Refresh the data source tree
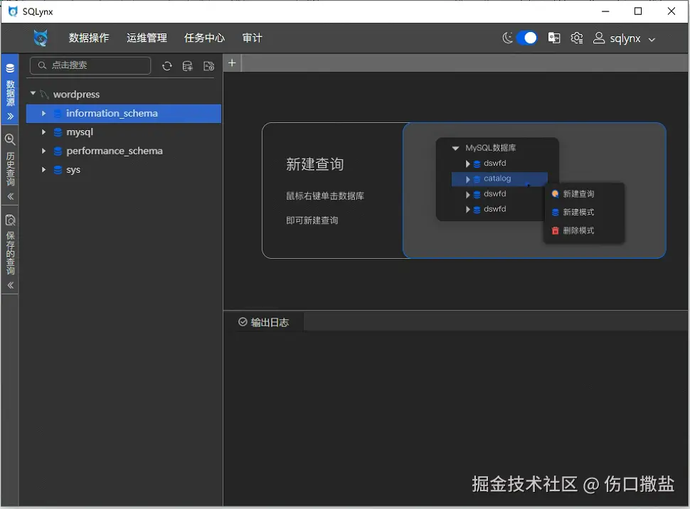Screen dimensions: 690x509 166,66
